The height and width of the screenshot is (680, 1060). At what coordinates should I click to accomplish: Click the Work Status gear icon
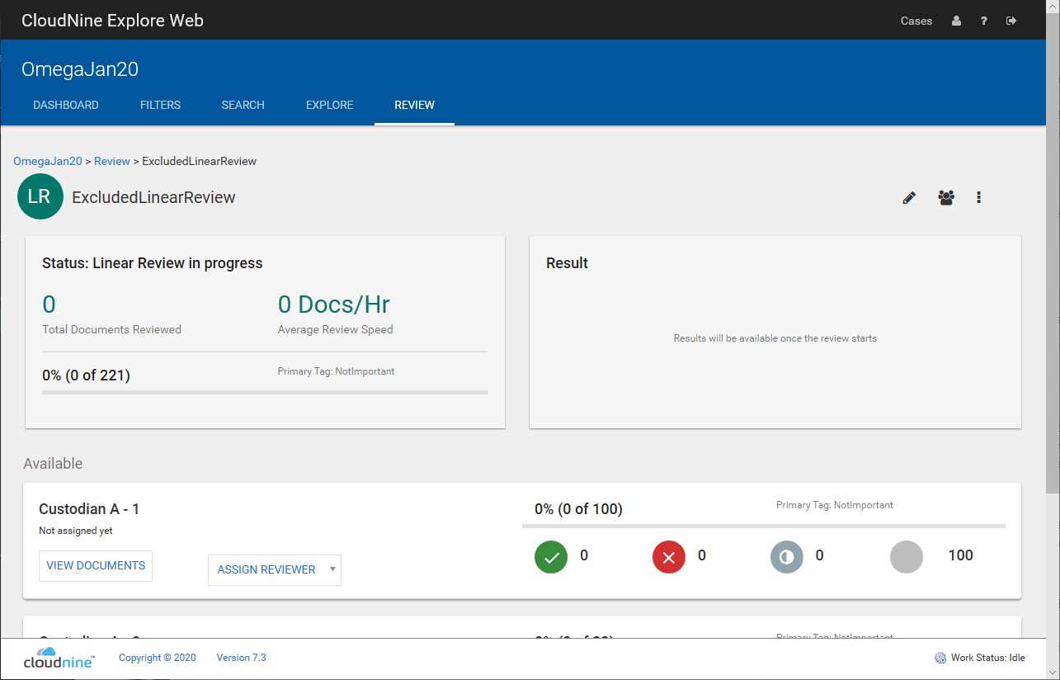[x=940, y=658]
